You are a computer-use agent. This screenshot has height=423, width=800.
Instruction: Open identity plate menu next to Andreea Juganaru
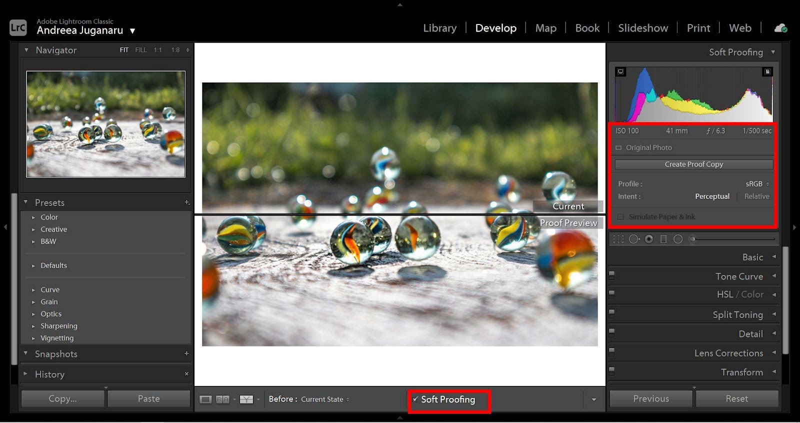132,31
